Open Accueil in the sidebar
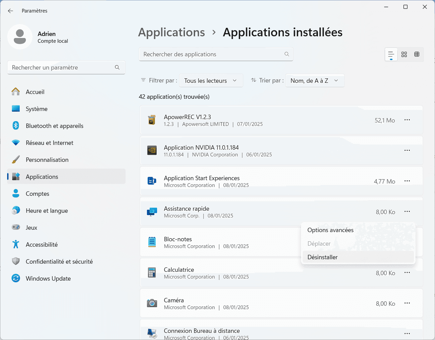Screen dimensions: 435x340 pyautogui.click(x=66, y=92)
